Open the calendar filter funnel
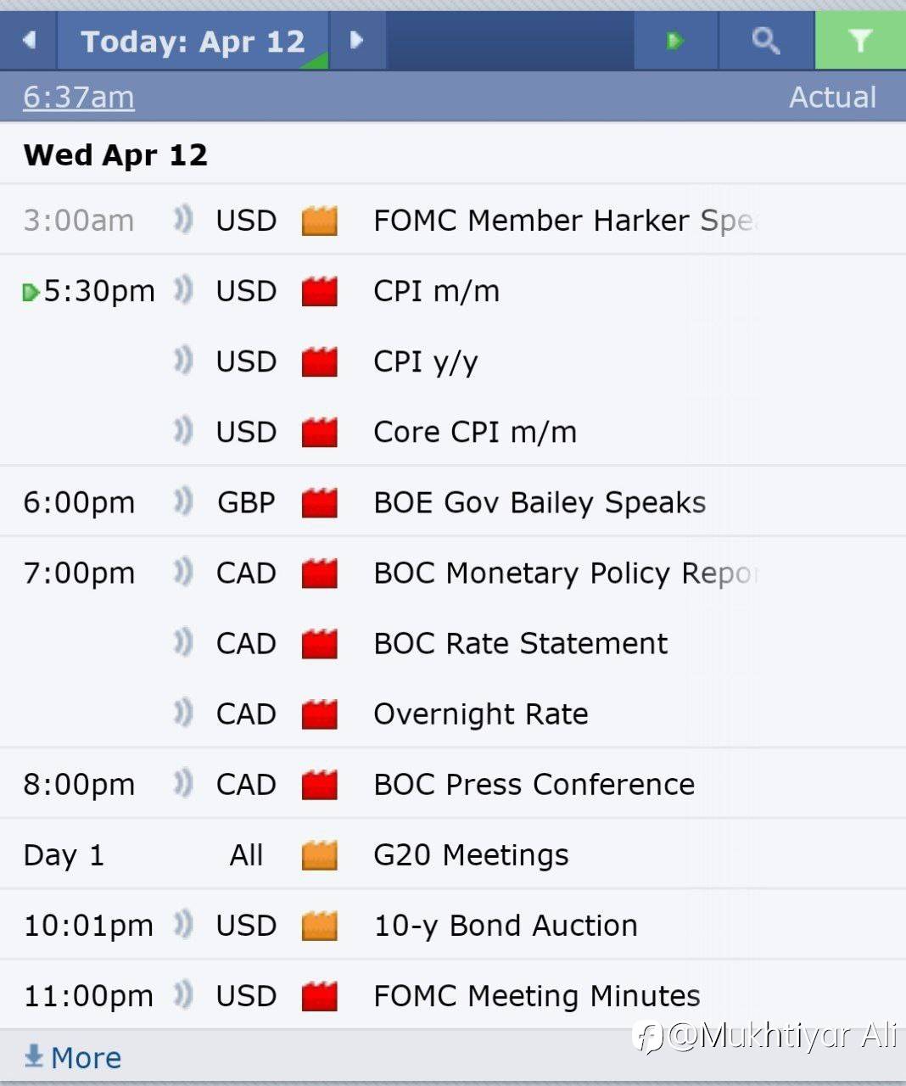This screenshot has width=906, height=1086. (860, 40)
